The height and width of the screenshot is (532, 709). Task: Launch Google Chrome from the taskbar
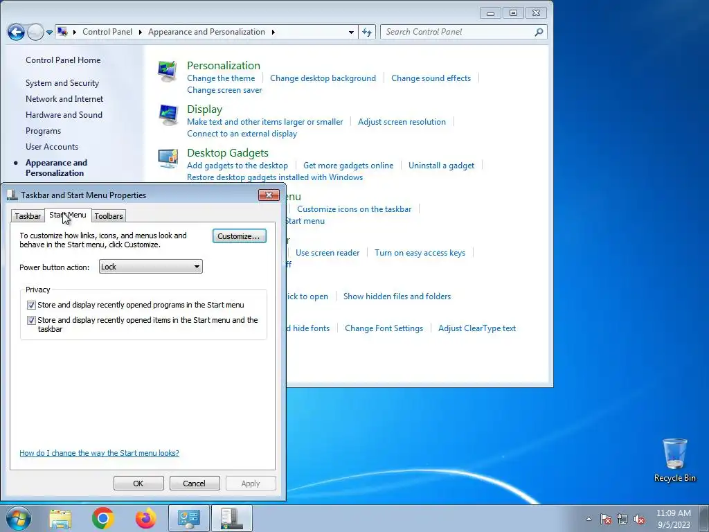[x=102, y=518]
